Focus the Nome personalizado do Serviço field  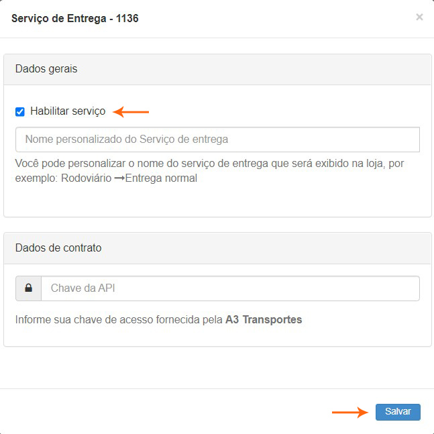pos(217,140)
